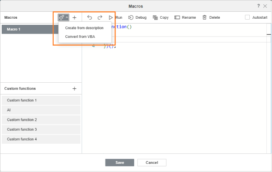Click the AI magic wand icon button
272x172 pixels.
[62, 17]
